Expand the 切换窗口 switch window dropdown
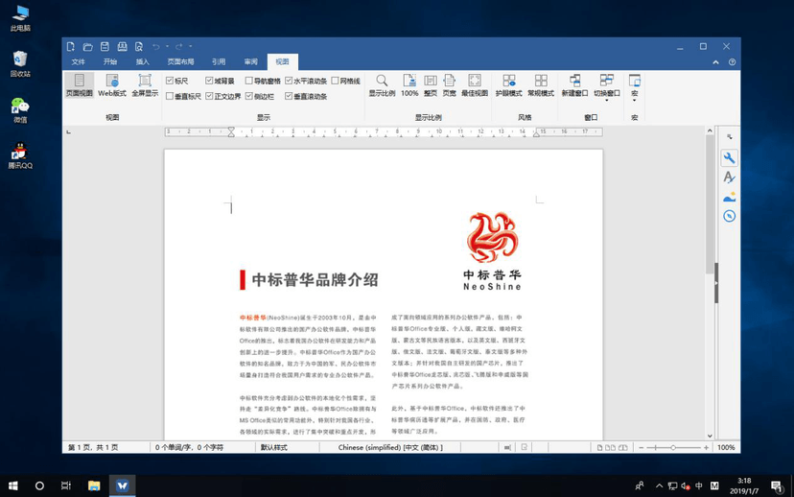 coord(607,101)
